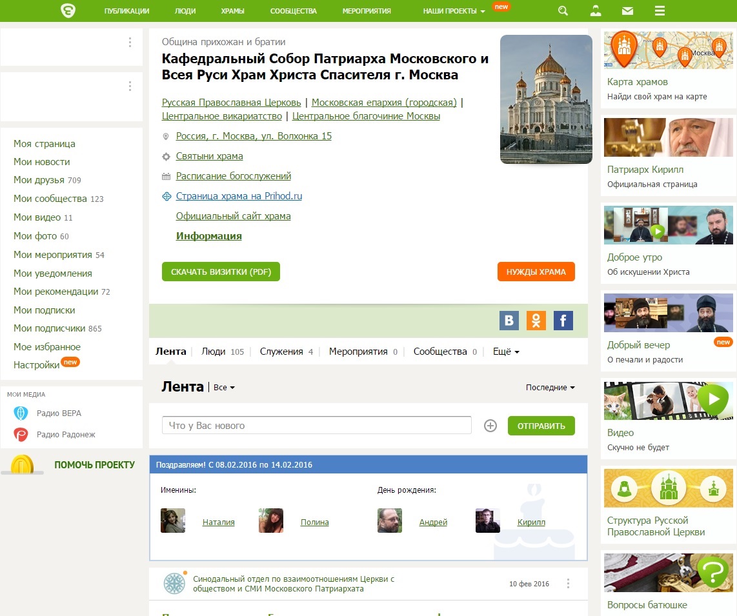This screenshot has width=737, height=616.
Task: Open messages via the envelope icon
Action: pos(627,11)
